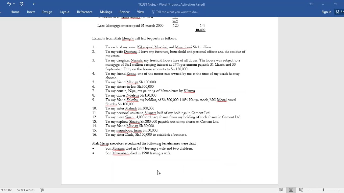344x193 pixels.
Task: Click the bold total '10,409'
Action: pos(200,30)
